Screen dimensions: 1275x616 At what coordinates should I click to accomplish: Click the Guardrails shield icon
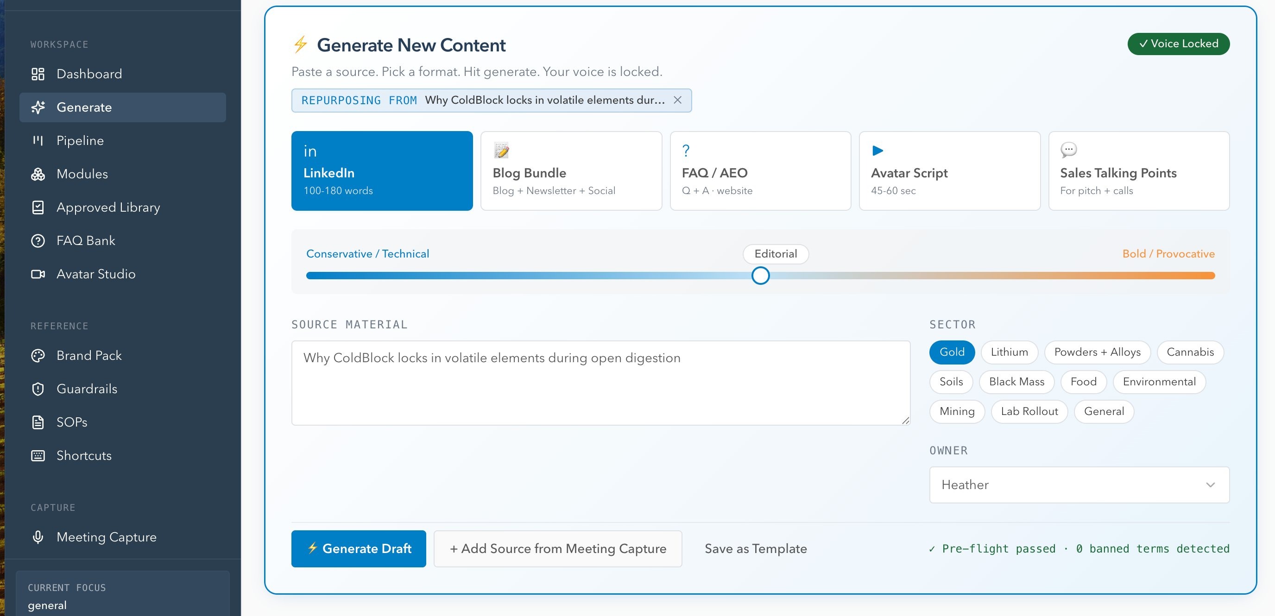click(x=38, y=389)
